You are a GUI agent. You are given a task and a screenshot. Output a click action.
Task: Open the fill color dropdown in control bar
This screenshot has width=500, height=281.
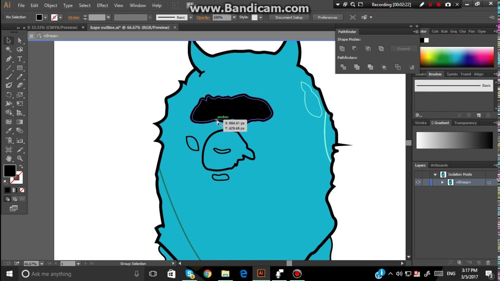click(45, 17)
